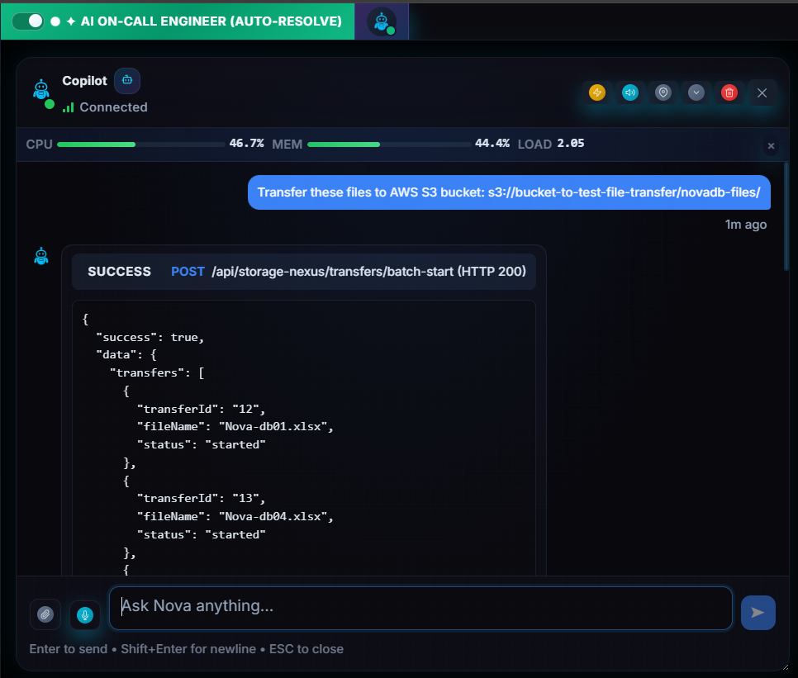Select the POST batch-start endpoint label
The width and height of the screenshot is (798, 678).
(188, 271)
